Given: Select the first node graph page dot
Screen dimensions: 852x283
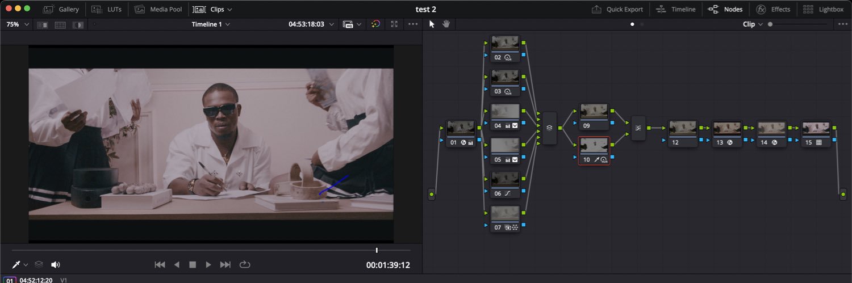Looking at the screenshot, I should pos(632,24).
